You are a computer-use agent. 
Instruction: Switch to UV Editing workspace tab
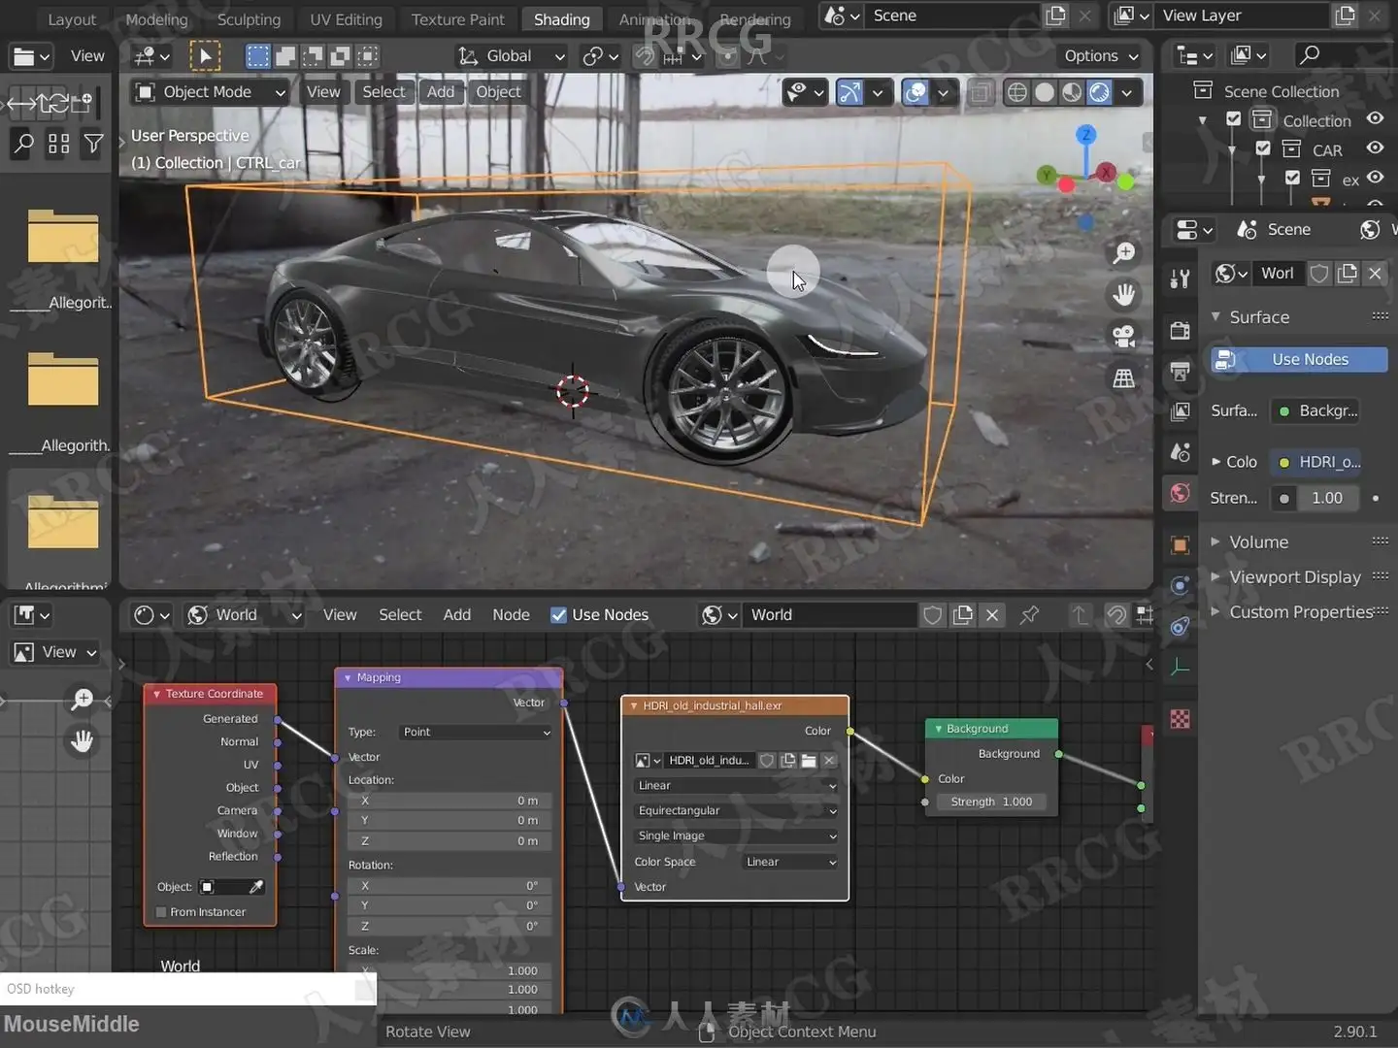point(346,19)
